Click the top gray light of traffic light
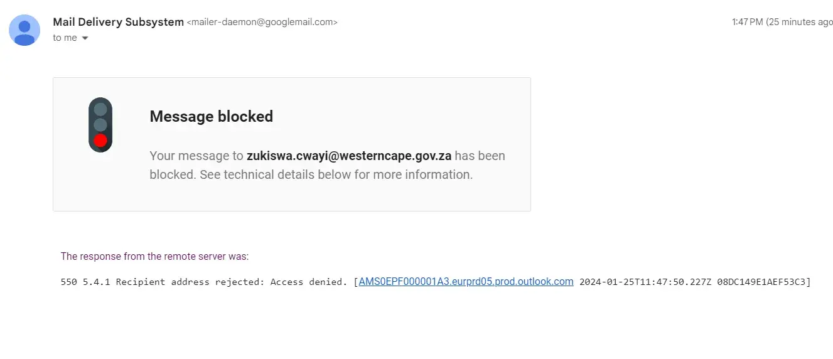This screenshot has height=359, width=833. click(x=100, y=109)
